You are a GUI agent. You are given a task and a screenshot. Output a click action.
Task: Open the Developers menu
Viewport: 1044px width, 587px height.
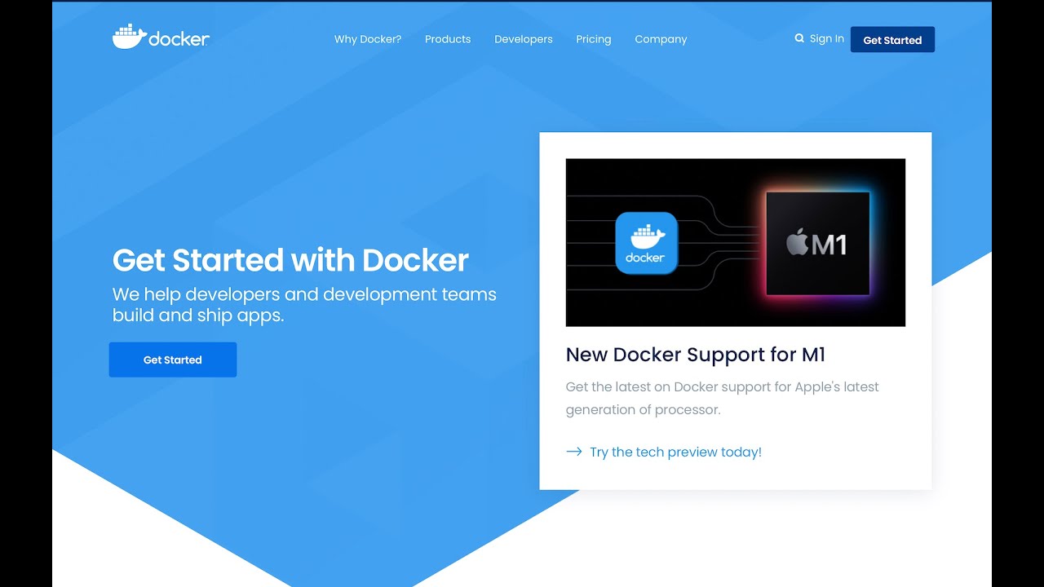click(x=524, y=39)
